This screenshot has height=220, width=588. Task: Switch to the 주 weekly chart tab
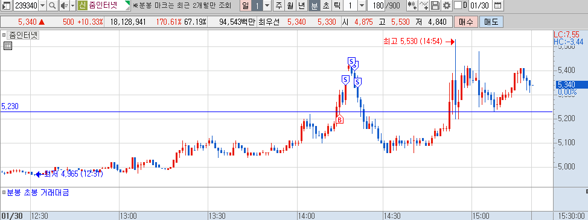tap(278, 5)
